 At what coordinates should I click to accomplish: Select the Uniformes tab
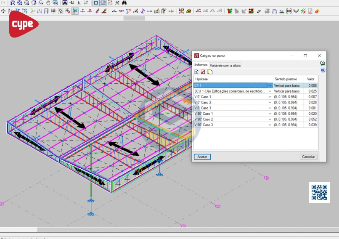coord(201,65)
